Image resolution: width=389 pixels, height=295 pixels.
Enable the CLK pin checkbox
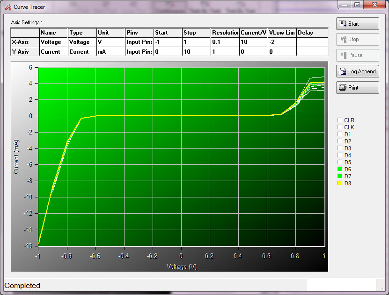(340, 127)
